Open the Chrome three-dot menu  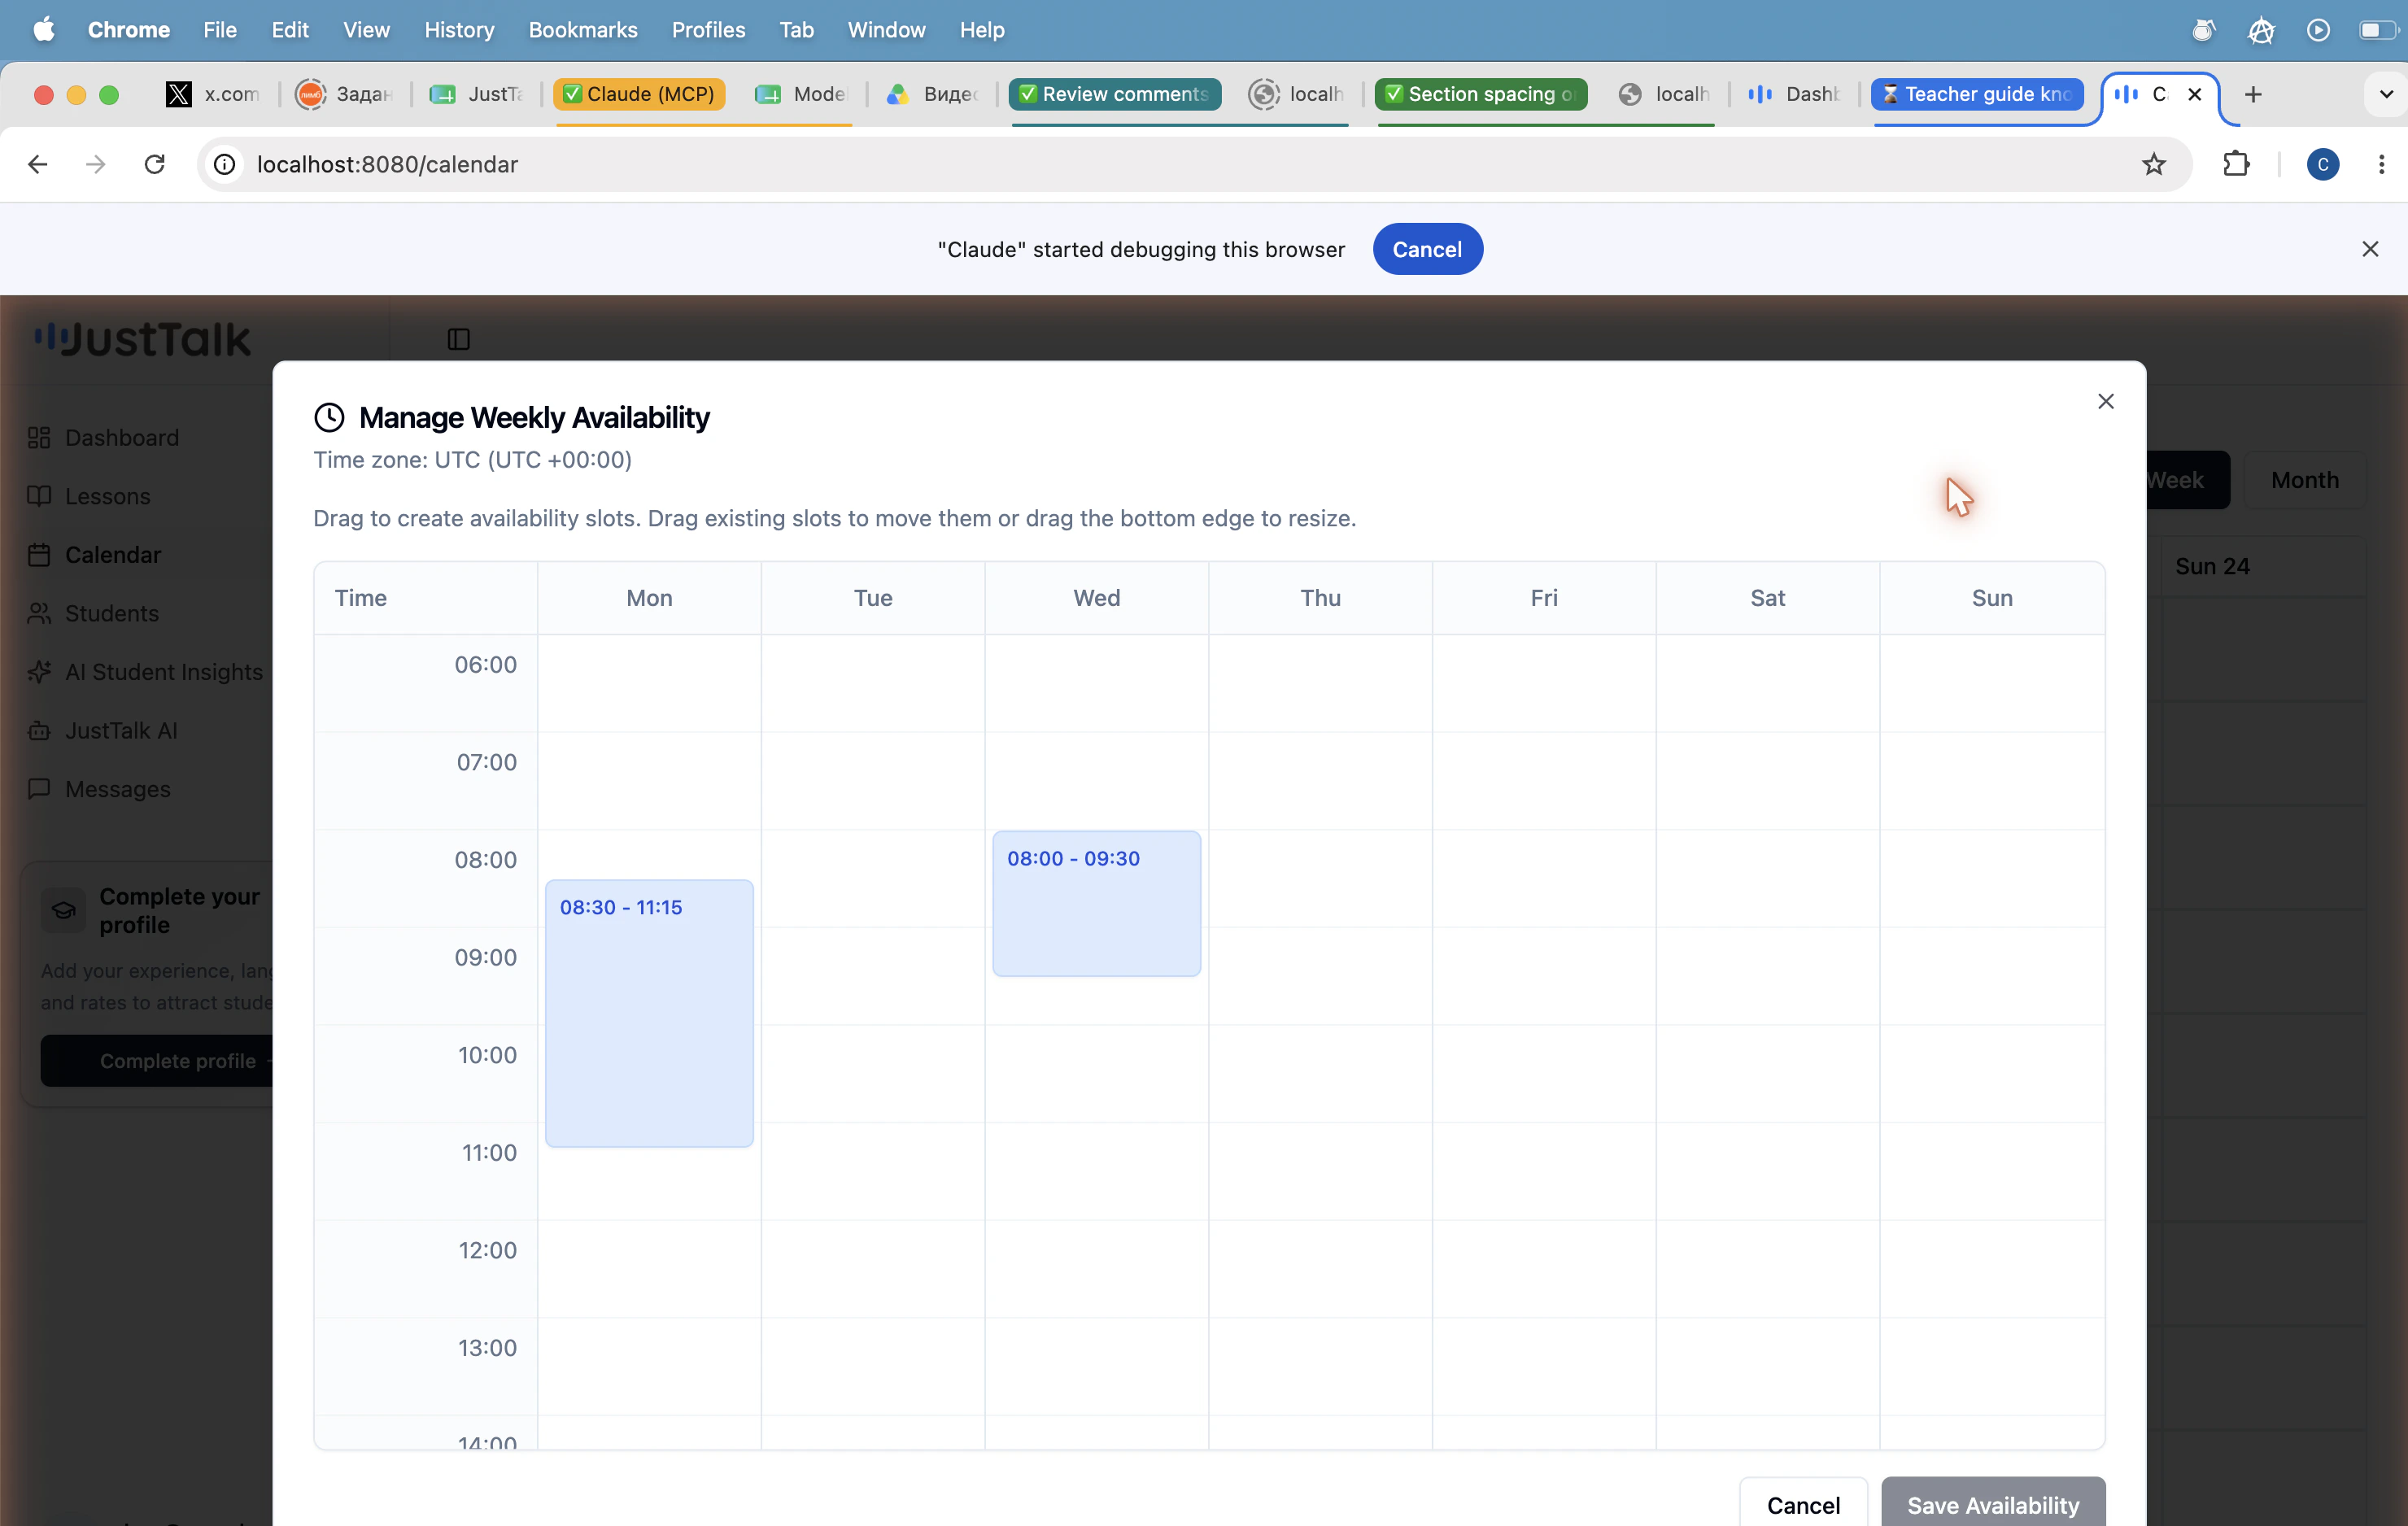[x=2381, y=164]
